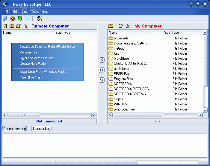Screen dimensions: 210x166
Task: Click Remote panel horizontal scroll left arrow
Action: click(4, 115)
